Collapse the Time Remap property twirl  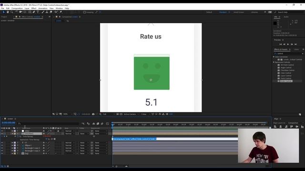tap(15, 136)
